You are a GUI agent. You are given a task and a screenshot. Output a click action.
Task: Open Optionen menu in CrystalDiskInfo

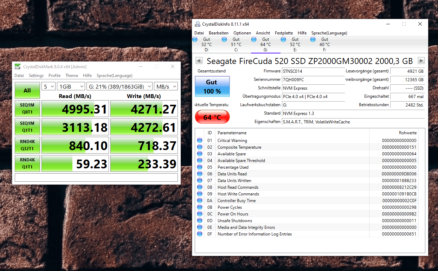coord(242,33)
